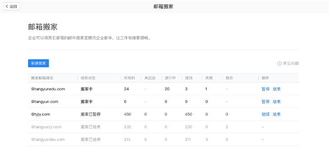Viewport: 331px width, 163px height.
Task: Pause the @tangyun.com migration with 暂停
Action: [x=265, y=102]
